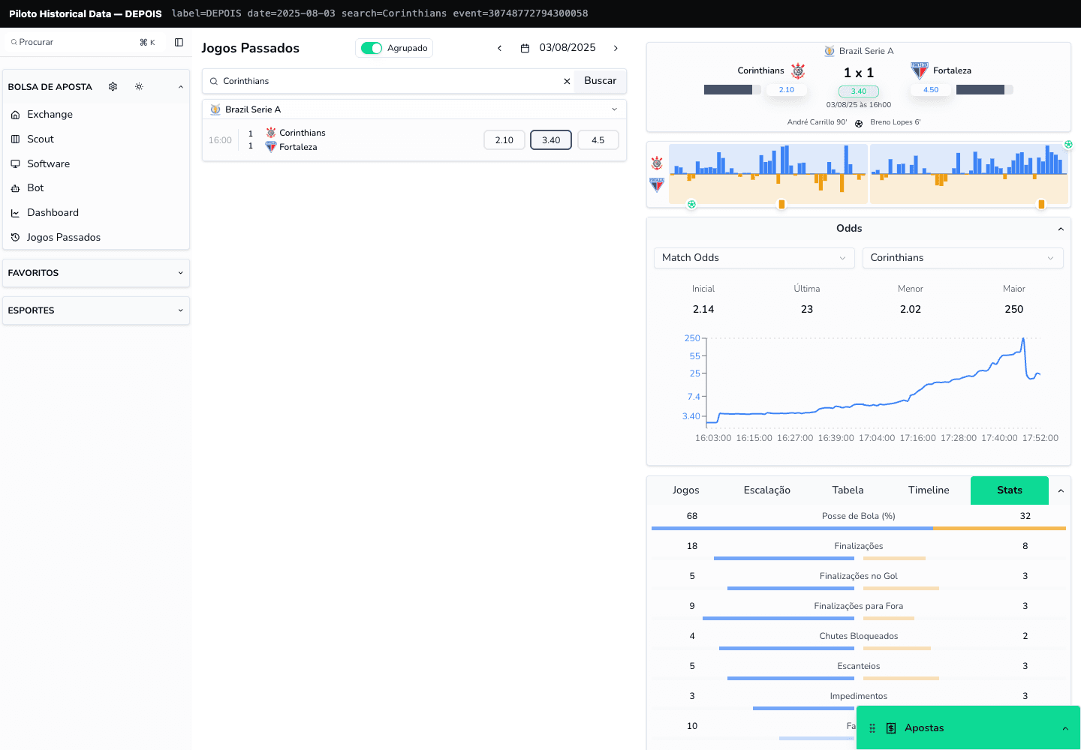The width and height of the screenshot is (1081, 750).
Task: Open the Escalação tab
Action: pos(767,490)
